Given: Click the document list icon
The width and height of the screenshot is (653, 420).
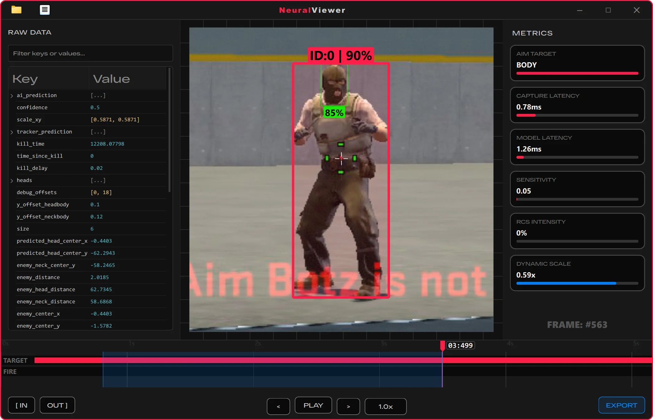Looking at the screenshot, I should click(45, 10).
